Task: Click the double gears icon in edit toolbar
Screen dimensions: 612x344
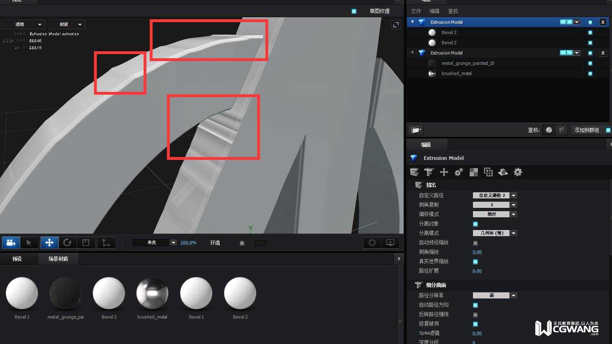Action: tap(459, 172)
